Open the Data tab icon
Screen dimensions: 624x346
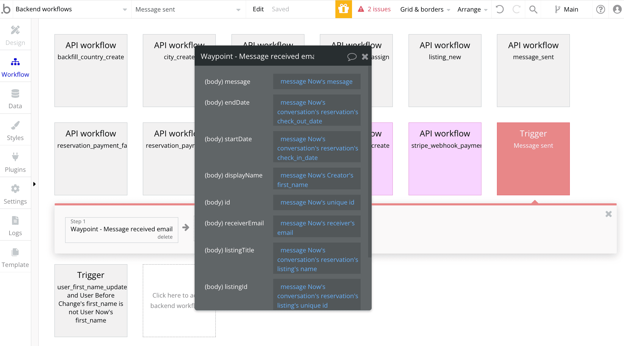tap(15, 94)
